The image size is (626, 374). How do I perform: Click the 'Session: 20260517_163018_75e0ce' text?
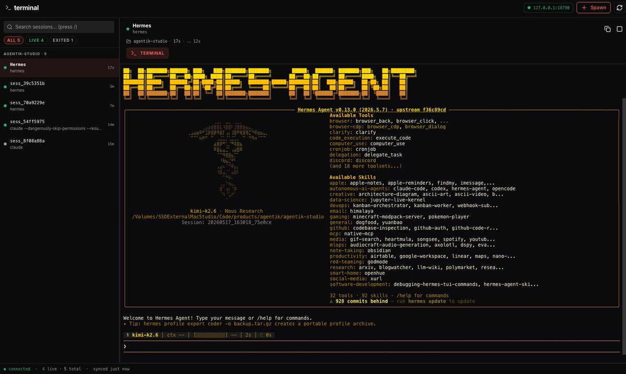[226, 222]
